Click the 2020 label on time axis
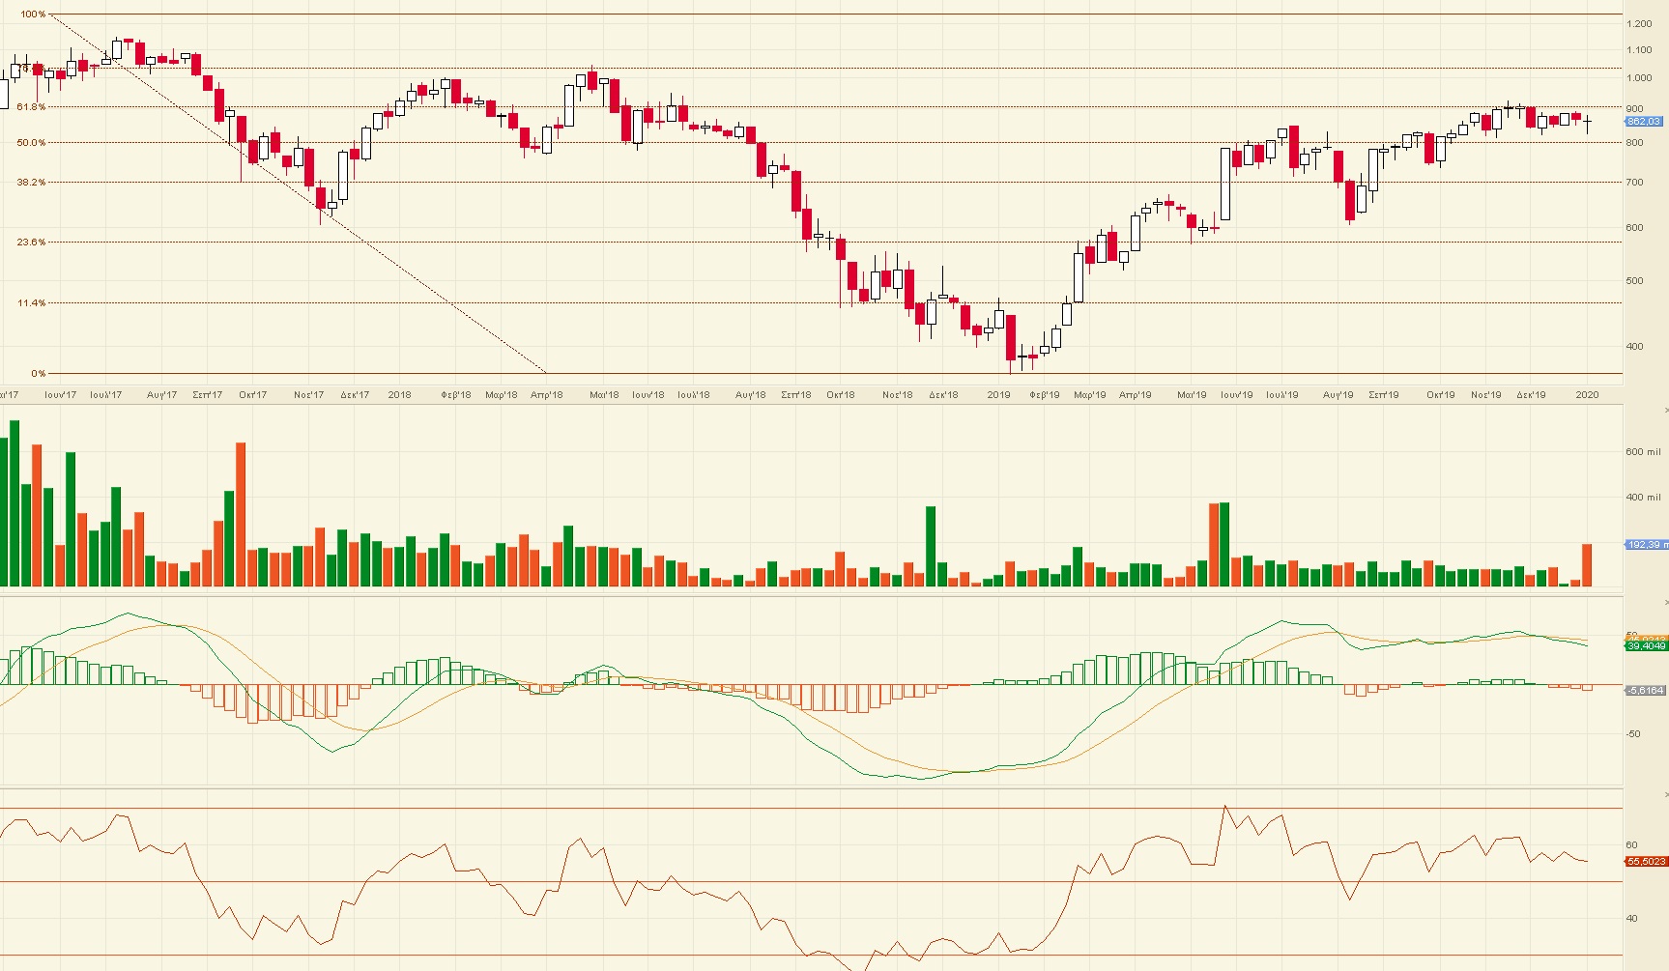The height and width of the screenshot is (971, 1669). pos(1587,395)
